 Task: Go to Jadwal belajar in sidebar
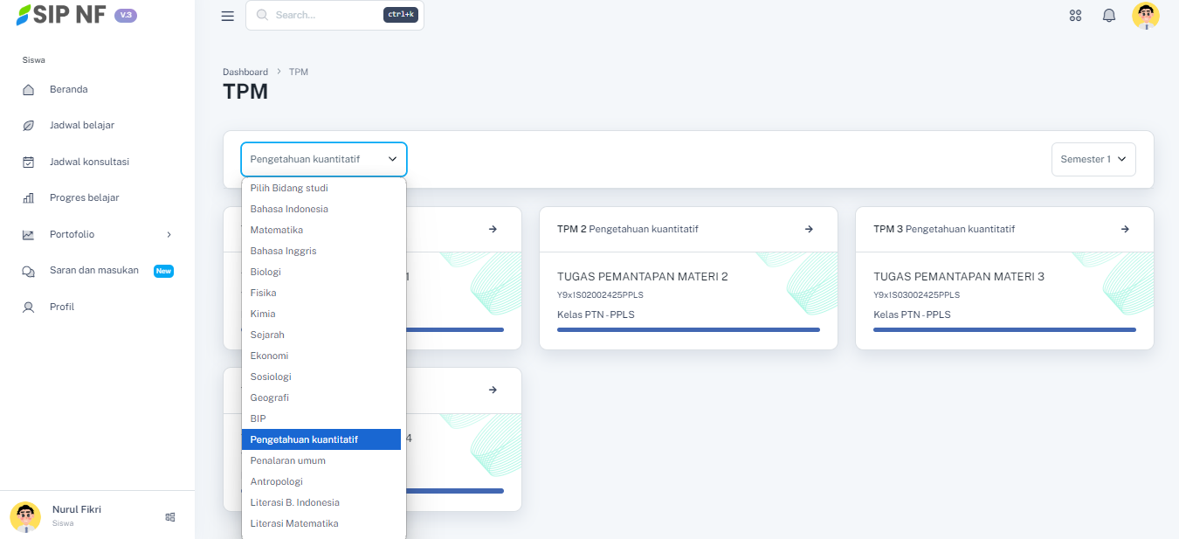[82, 125]
